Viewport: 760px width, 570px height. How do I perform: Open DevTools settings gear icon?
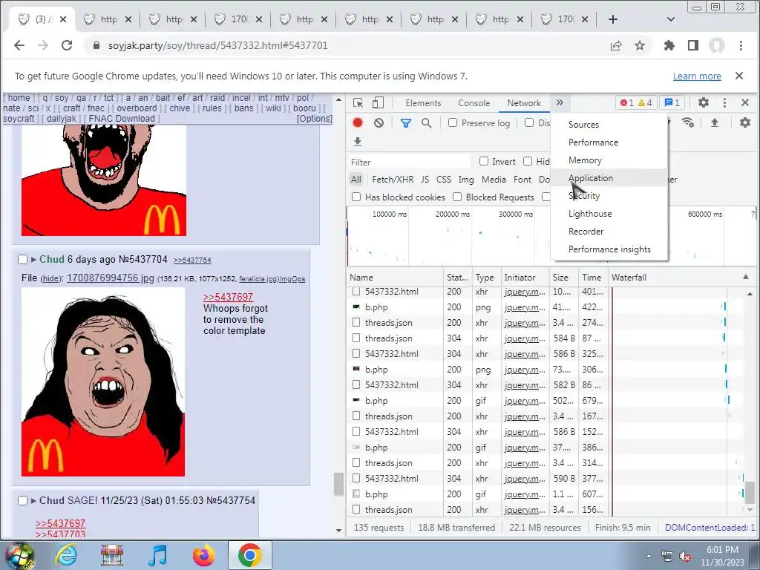704,102
